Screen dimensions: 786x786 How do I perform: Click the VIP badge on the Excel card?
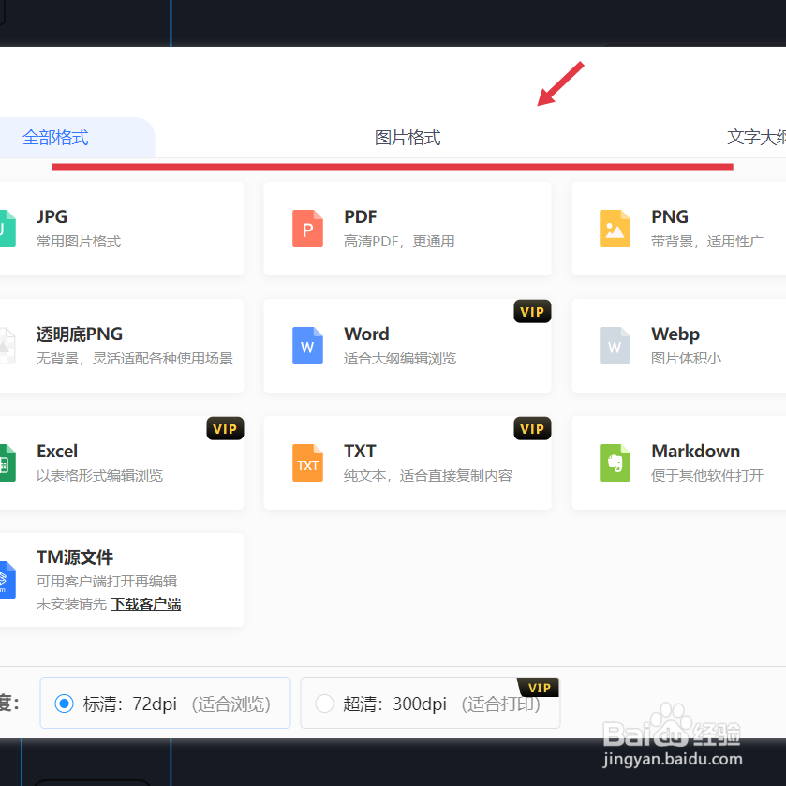(x=225, y=428)
